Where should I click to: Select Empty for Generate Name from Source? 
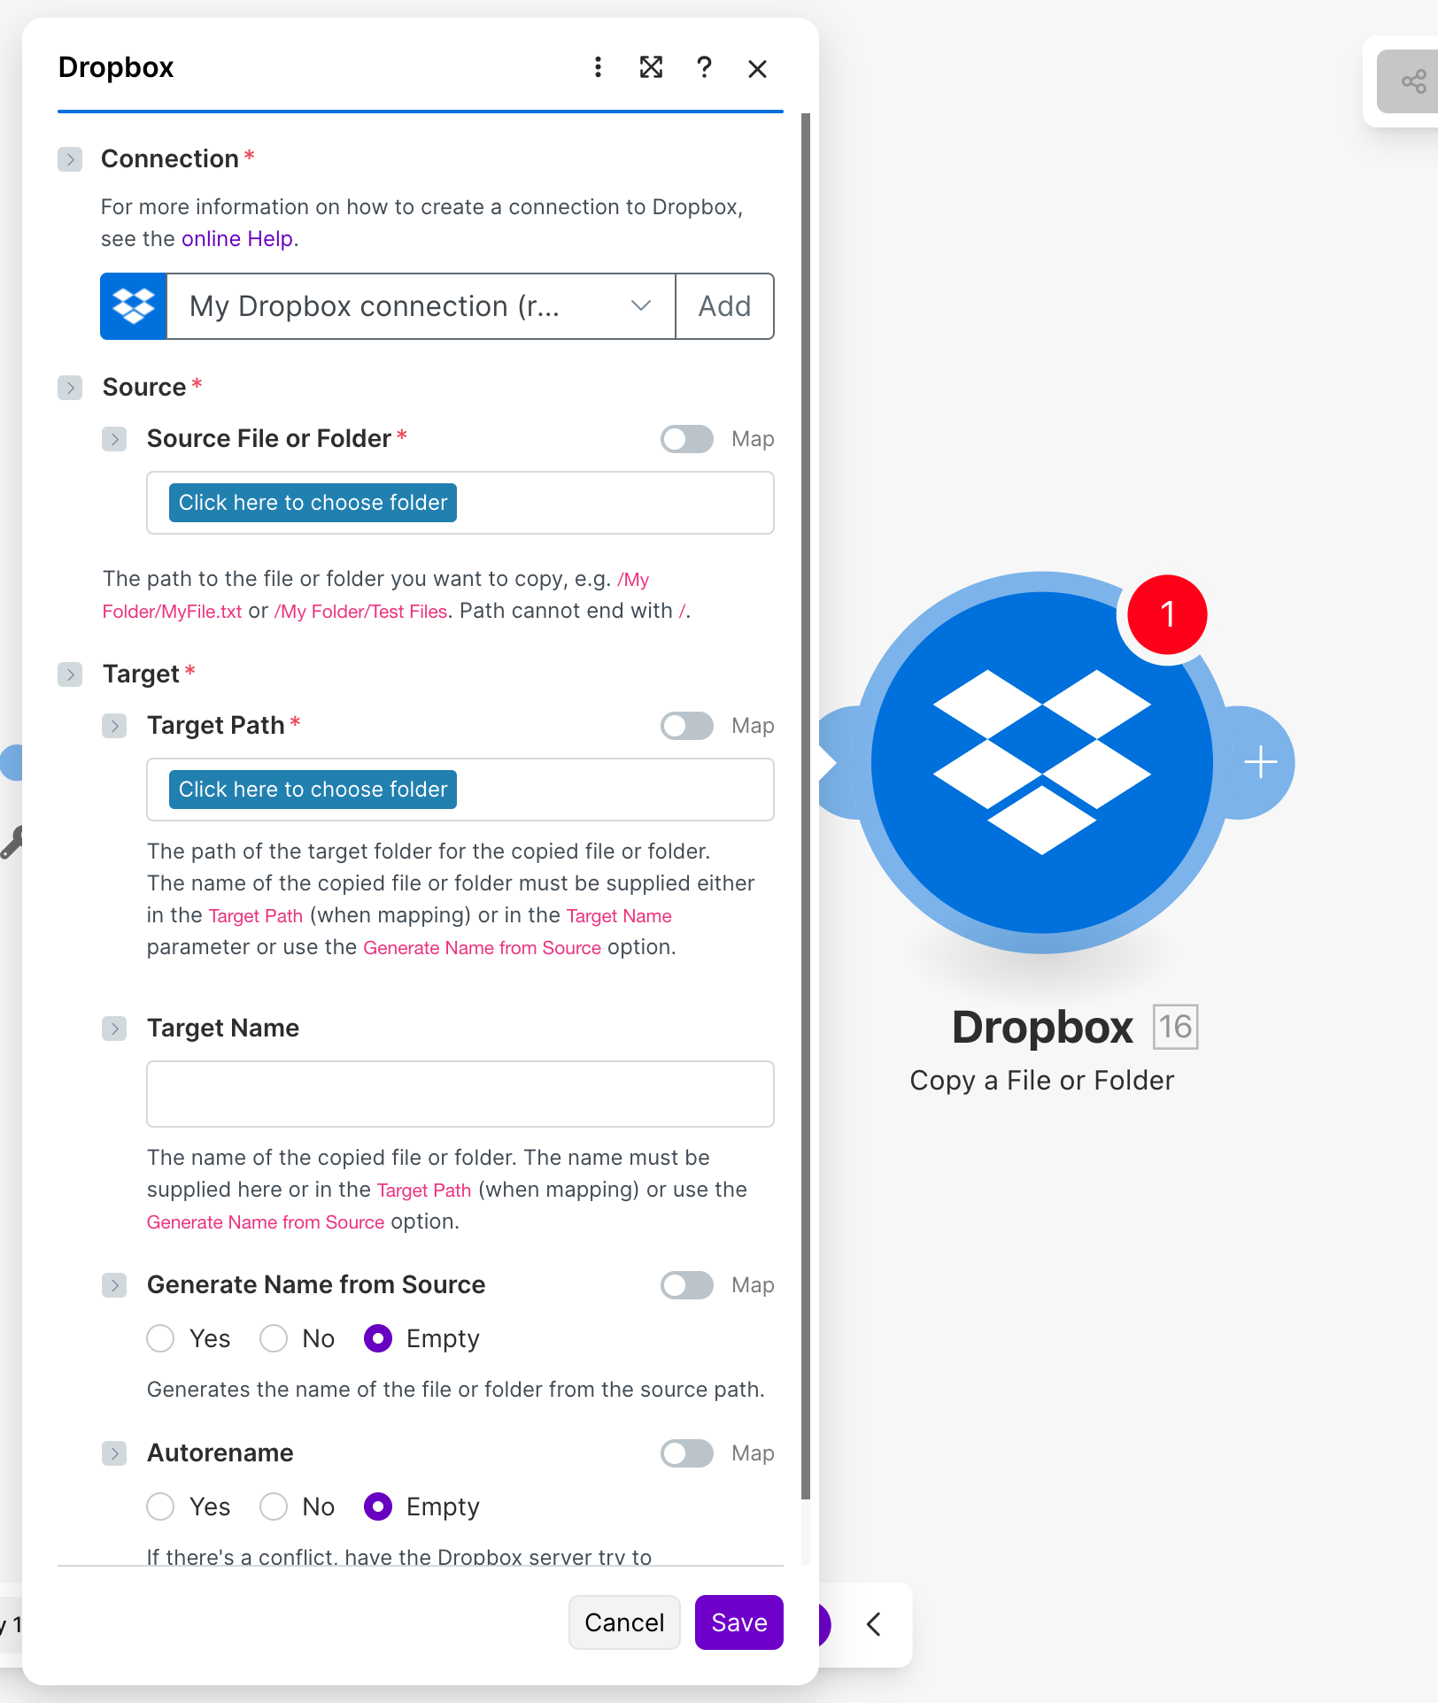[378, 1338]
